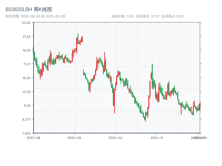This screenshot has width=222, height=166.
Task: Click the 603033.SH 周K线图 chart title
Action: (29, 10)
